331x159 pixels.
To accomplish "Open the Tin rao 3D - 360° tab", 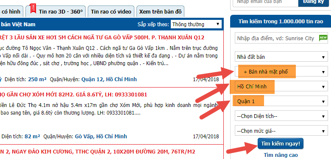I will click(x=56, y=11).
